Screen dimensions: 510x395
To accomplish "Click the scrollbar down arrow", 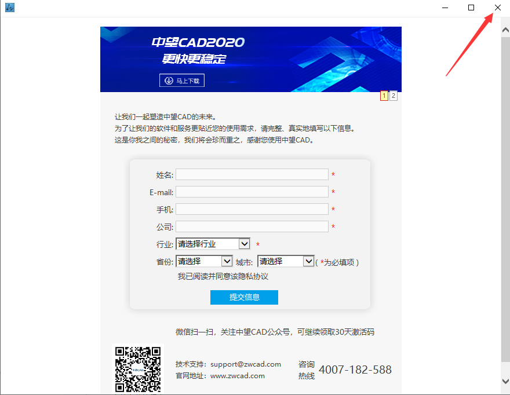I will (x=505, y=381).
